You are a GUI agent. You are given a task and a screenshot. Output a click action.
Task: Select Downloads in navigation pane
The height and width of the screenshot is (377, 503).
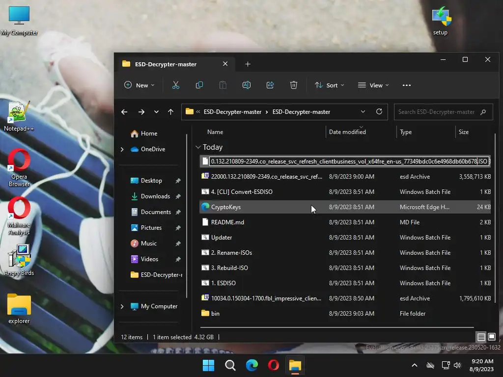pos(155,196)
